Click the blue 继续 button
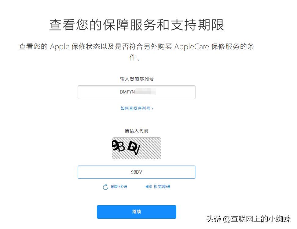Viewport: 297px width, 229px height. click(136, 212)
